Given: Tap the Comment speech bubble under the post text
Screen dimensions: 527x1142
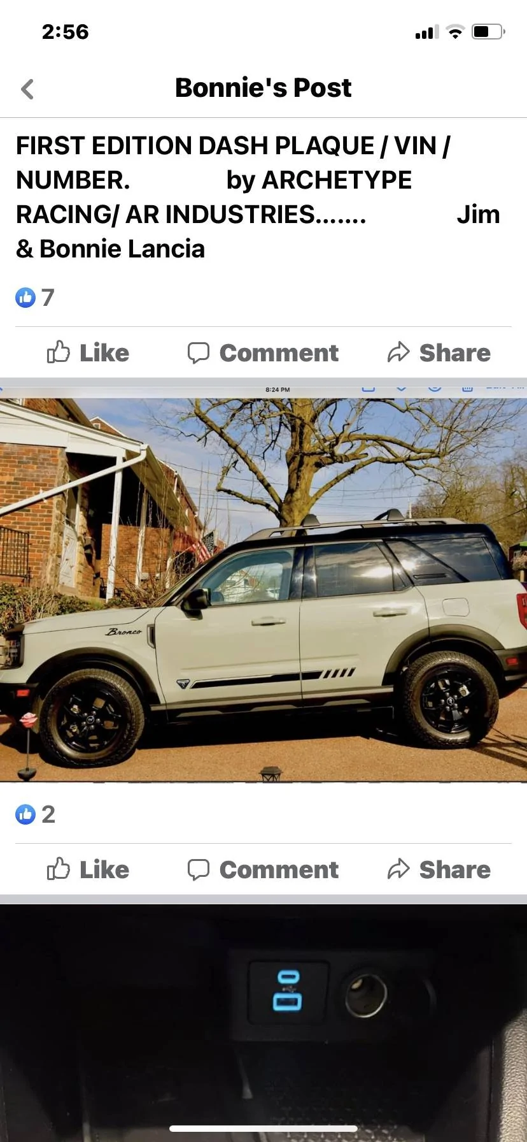Looking at the screenshot, I should point(198,352).
